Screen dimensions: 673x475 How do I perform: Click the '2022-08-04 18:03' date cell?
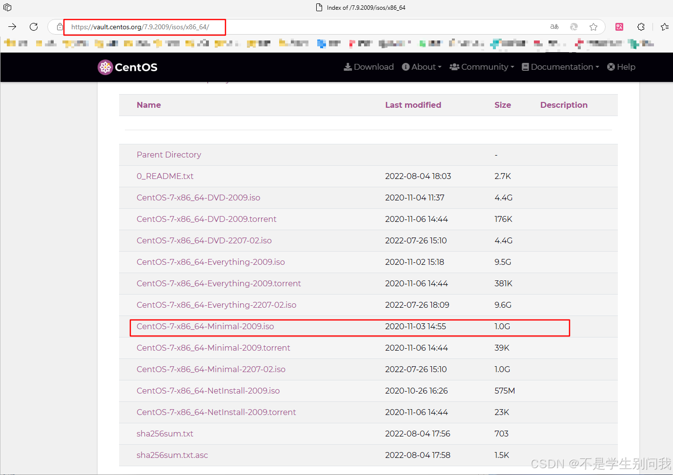[418, 176]
